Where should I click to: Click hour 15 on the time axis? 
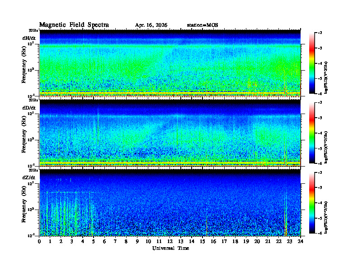tap(203, 242)
